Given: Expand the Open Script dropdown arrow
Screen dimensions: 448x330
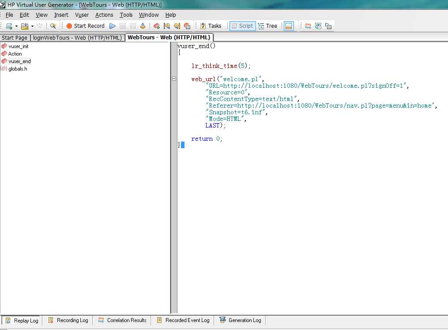Looking at the screenshot, I should click(x=32, y=26).
